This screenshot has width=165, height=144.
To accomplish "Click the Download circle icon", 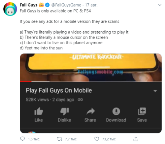I will (x=116, y=111).
